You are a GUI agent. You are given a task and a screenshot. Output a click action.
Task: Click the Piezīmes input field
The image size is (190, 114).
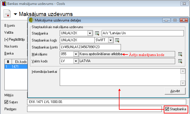[94, 109]
